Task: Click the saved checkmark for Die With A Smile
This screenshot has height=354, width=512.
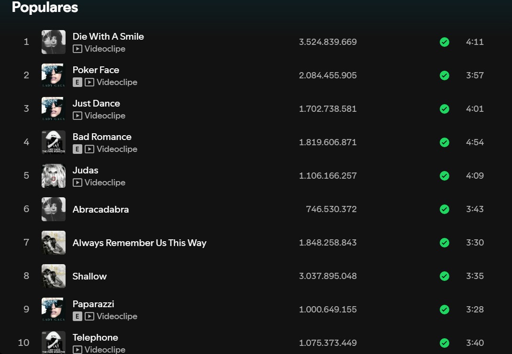Action: [x=445, y=42]
